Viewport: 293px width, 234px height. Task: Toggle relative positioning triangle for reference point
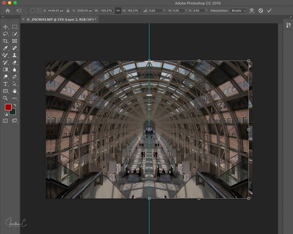pyautogui.click(x=68, y=11)
